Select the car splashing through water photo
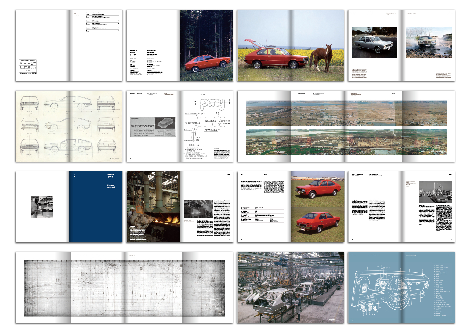This screenshot has height=333, width=471. (x=429, y=42)
